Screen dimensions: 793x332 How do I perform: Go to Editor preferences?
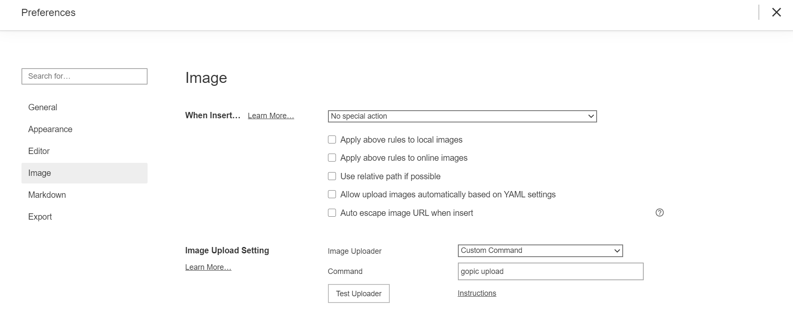[39, 151]
